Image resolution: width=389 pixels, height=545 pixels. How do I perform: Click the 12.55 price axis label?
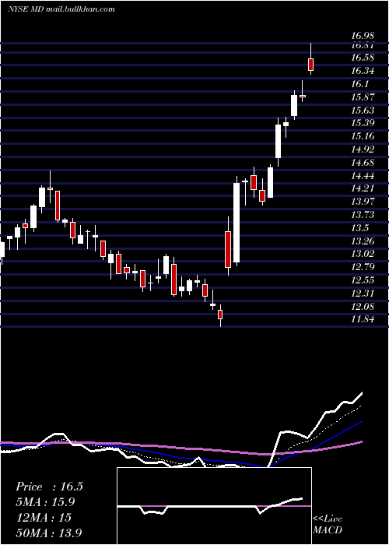click(x=363, y=280)
